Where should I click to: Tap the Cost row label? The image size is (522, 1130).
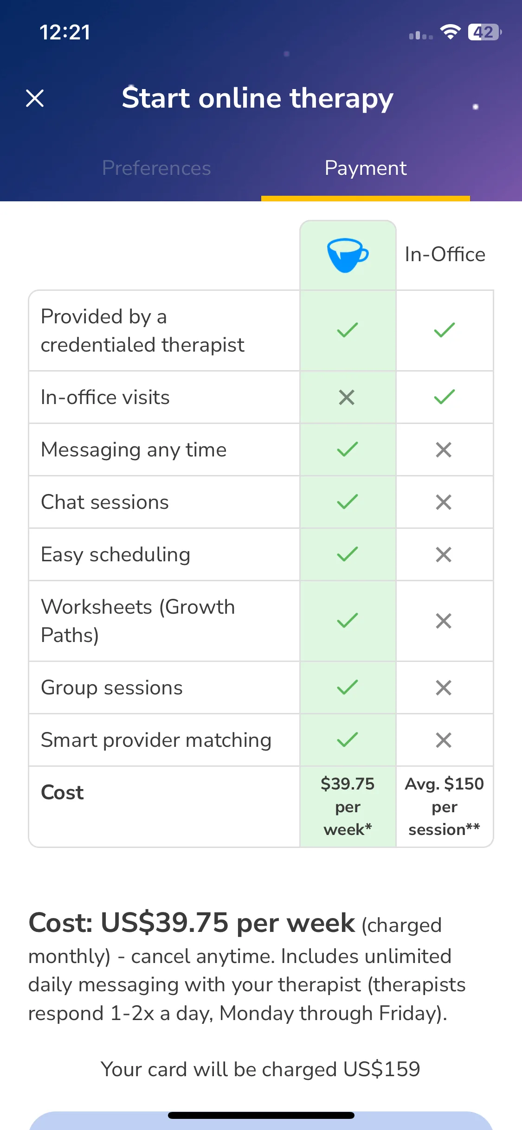[x=62, y=792]
